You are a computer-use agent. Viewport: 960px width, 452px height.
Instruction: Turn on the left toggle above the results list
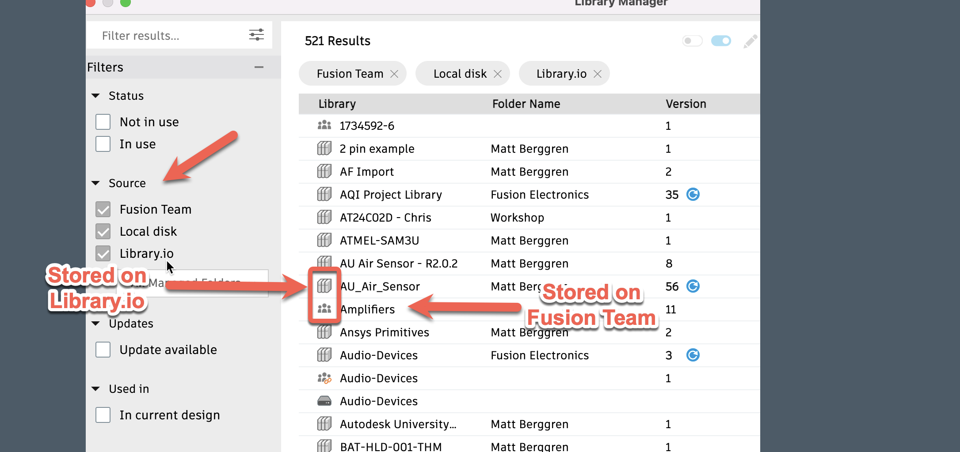point(692,41)
